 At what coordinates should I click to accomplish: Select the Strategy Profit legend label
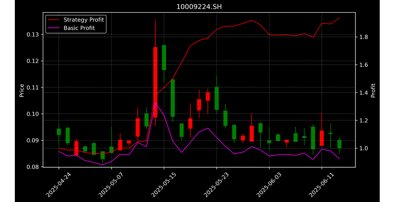(84, 20)
